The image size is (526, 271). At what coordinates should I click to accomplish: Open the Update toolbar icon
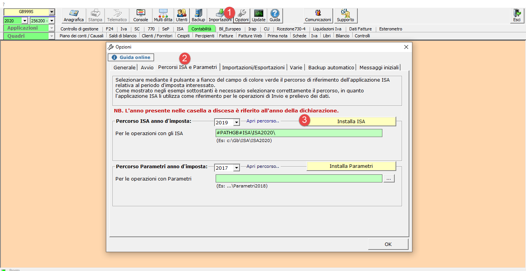pyautogui.click(x=258, y=15)
